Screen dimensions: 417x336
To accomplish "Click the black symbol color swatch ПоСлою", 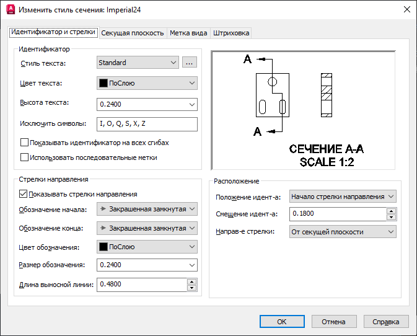I will point(103,247).
